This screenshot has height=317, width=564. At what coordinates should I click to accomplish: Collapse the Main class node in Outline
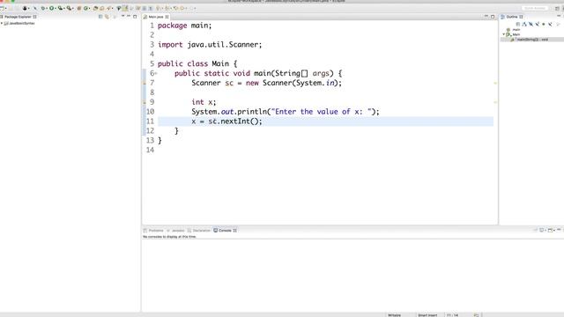click(503, 34)
